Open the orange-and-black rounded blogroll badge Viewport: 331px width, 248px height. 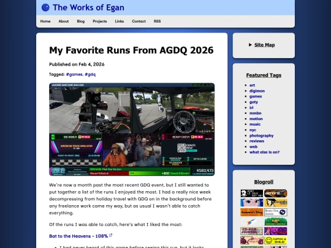coord(275,194)
